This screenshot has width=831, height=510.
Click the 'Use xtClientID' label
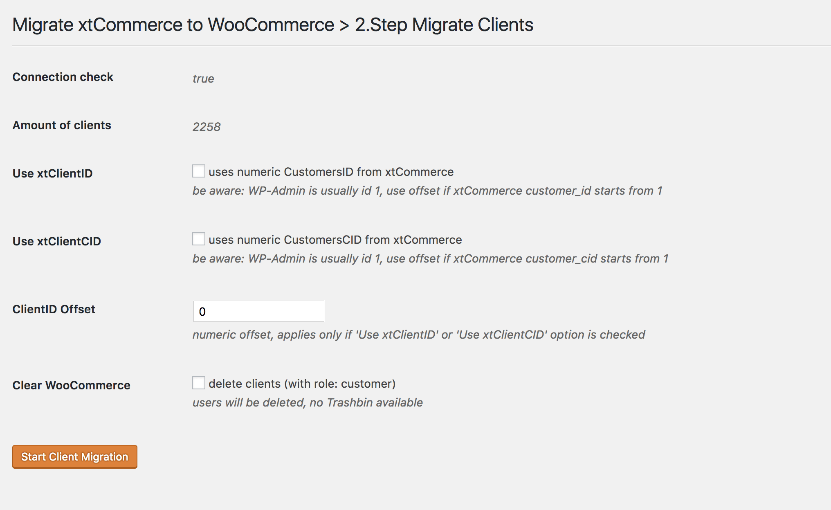click(x=52, y=173)
